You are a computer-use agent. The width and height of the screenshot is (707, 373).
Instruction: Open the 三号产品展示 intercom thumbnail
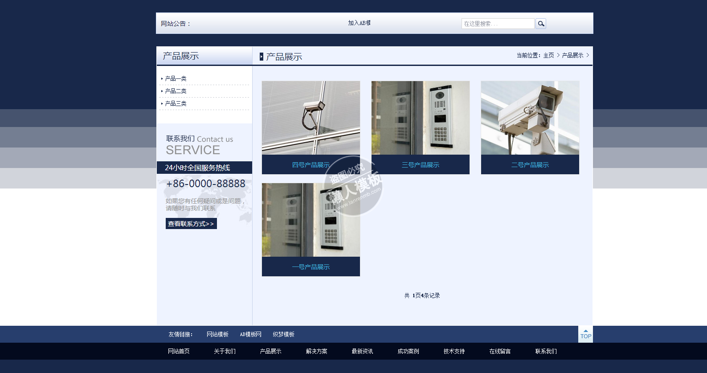point(420,118)
